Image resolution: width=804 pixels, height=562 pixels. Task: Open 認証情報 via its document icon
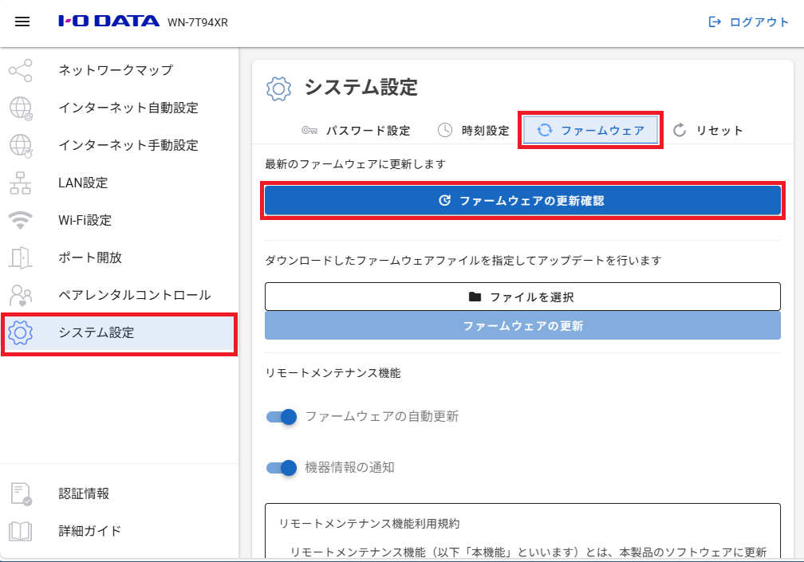[x=20, y=493]
